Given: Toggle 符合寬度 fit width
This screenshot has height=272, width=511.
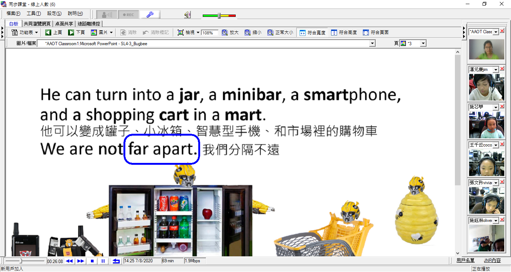Looking at the screenshot, I should pos(312,33).
